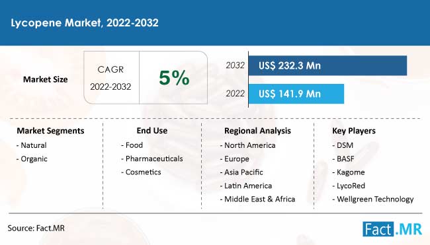Click the Pharmaceuticals end use entry
The width and height of the screenshot is (430, 245).
(x=152, y=158)
